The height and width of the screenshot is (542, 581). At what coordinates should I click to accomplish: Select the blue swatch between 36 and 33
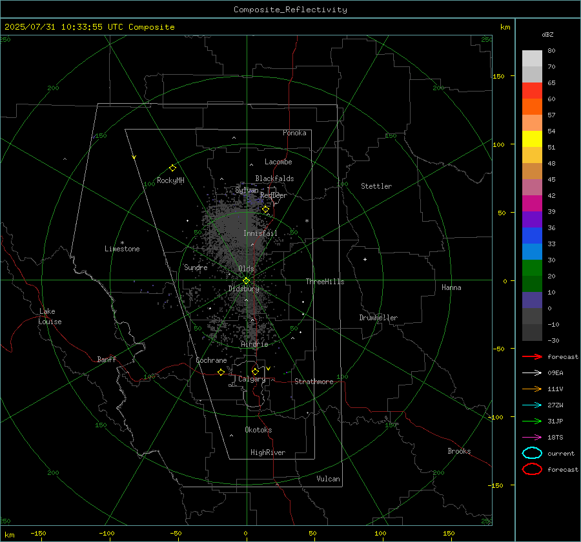[532, 236]
